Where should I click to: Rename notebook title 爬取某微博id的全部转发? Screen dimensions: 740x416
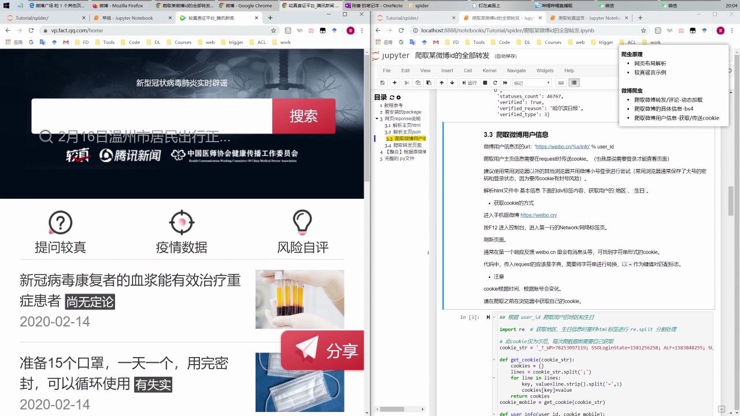[452, 55]
